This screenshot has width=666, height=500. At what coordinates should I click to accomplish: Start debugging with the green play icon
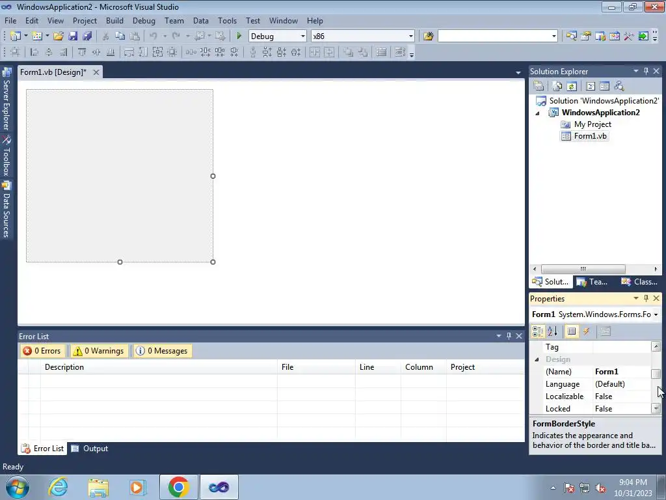tap(239, 36)
